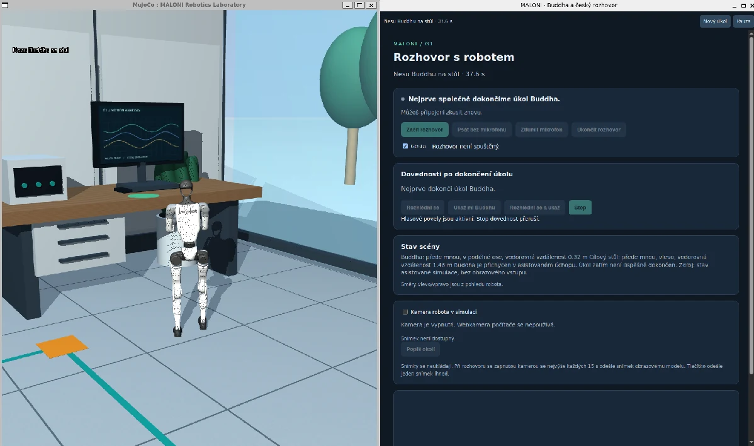Image resolution: width=754 pixels, height=446 pixels.
Task: Click the Popiš okolí button
Action: (x=420, y=349)
